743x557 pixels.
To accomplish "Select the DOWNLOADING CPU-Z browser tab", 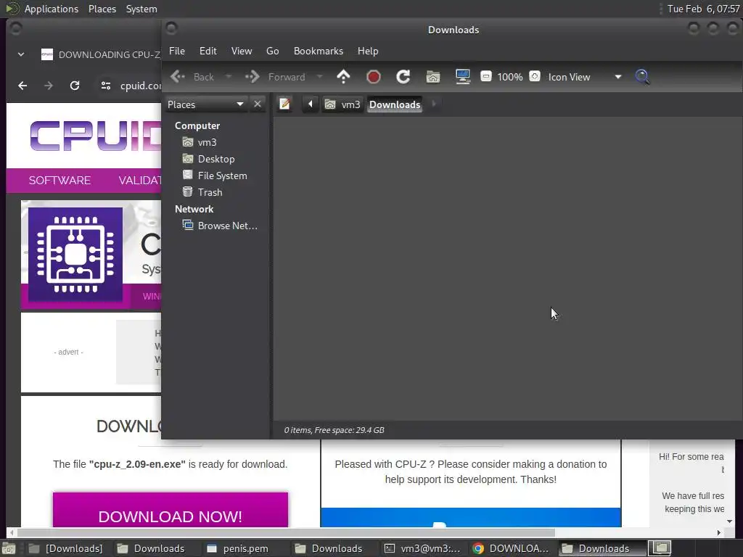I will click(x=100, y=54).
